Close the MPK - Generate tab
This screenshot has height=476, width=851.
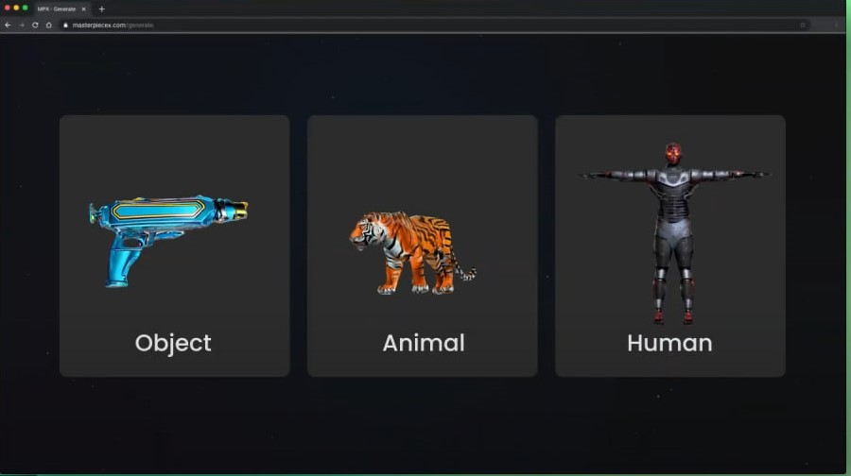(x=83, y=9)
